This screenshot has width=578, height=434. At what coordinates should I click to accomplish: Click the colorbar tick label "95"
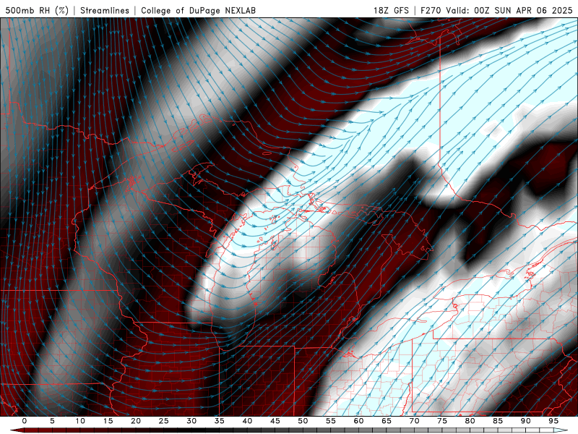tap(553, 421)
